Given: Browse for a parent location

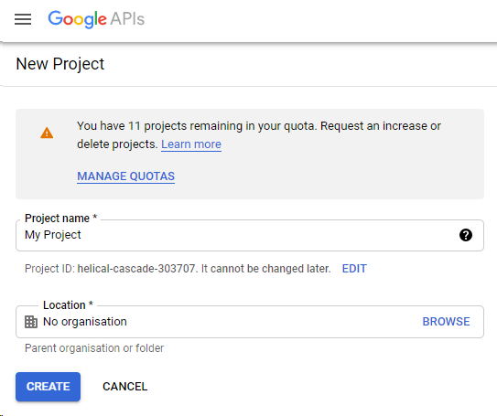Looking at the screenshot, I should [x=446, y=321].
